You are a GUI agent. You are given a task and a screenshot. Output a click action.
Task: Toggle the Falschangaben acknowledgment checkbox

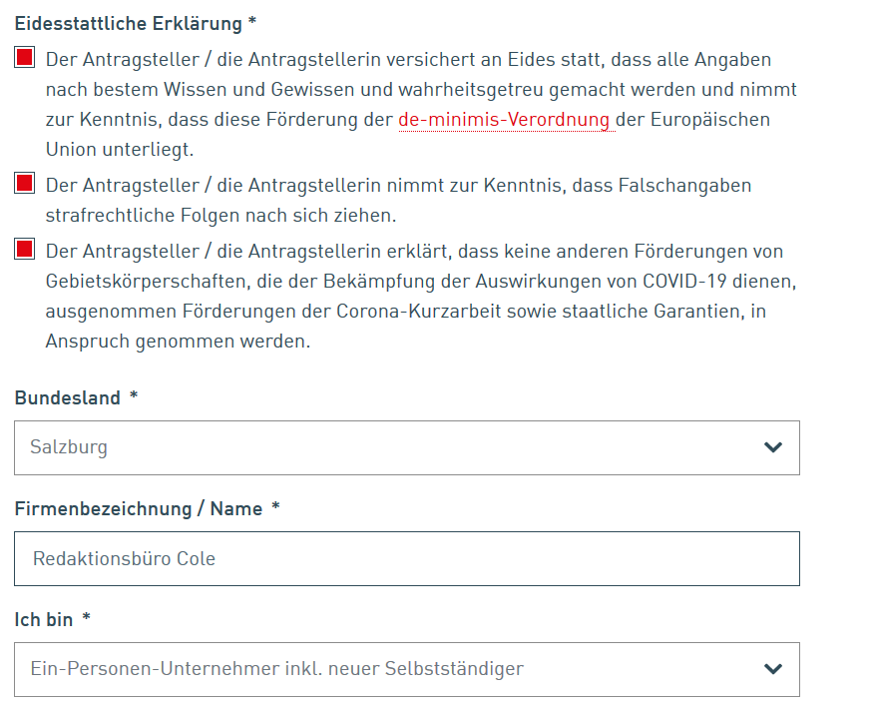pyautogui.click(x=25, y=184)
